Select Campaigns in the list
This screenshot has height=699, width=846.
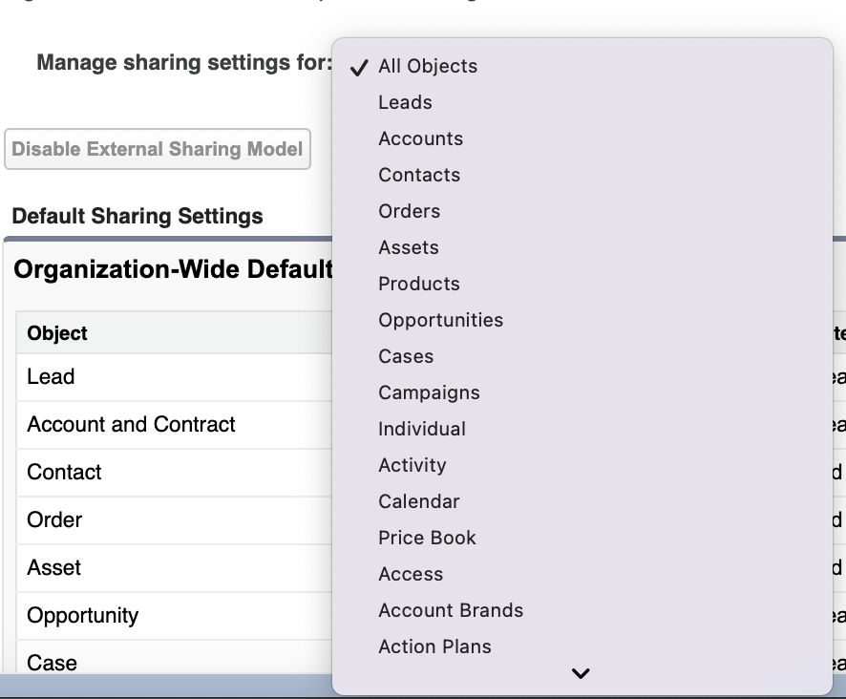click(429, 392)
